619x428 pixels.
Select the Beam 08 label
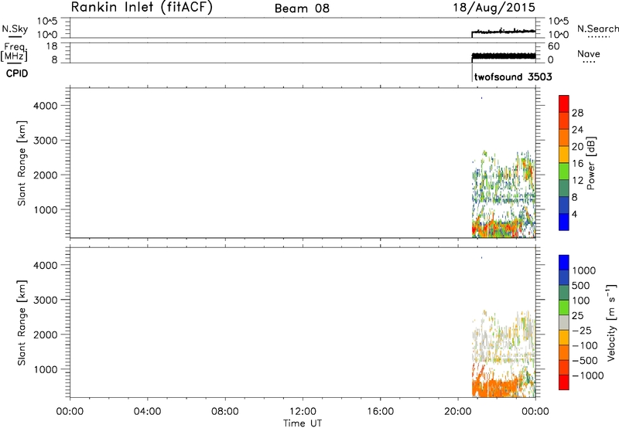(302, 8)
